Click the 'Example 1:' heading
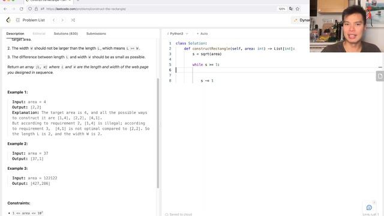384x216 pixels. [x=17, y=92]
